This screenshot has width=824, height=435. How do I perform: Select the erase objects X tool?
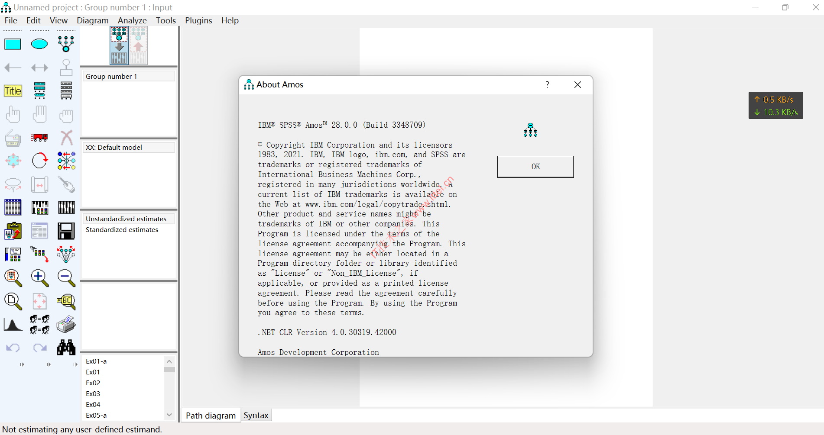[x=66, y=138]
